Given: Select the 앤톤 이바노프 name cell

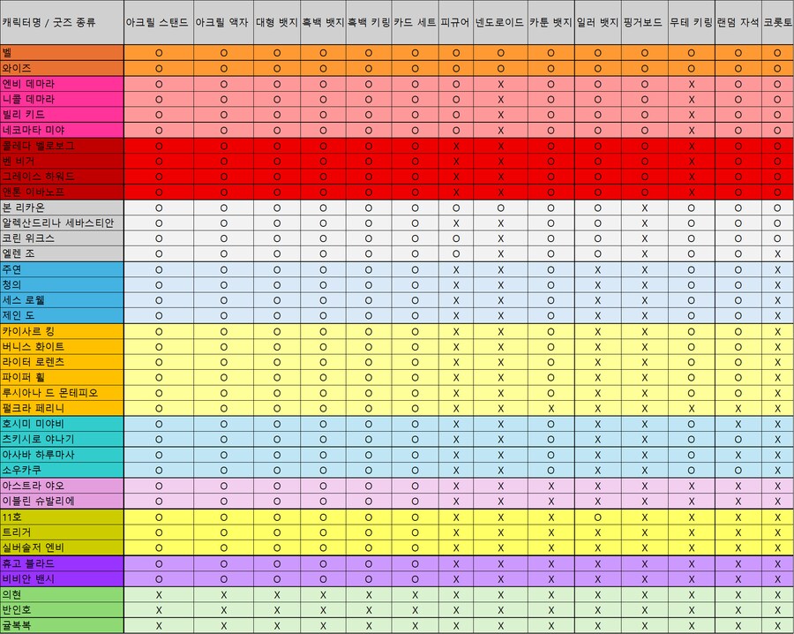Looking at the screenshot, I should click(62, 192).
